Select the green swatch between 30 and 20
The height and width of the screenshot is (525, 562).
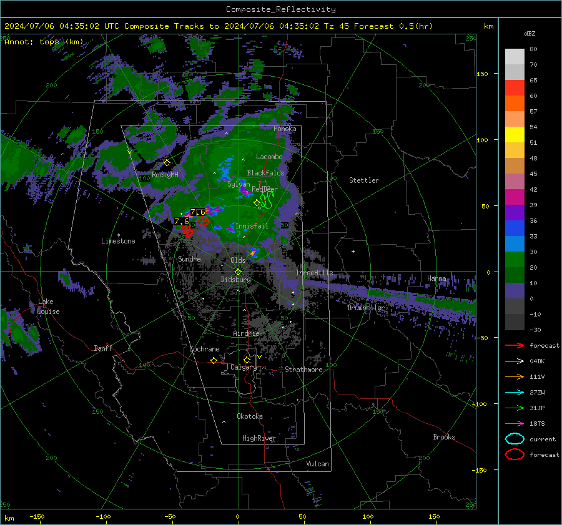tap(515, 260)
